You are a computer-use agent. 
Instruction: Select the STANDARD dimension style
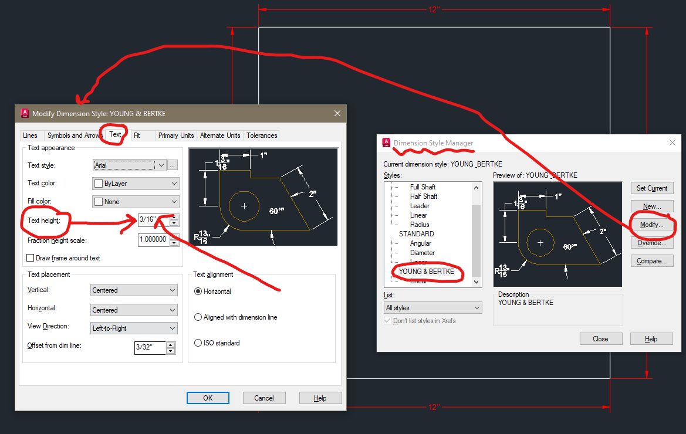pyautogui.click(x=417, y=234)
